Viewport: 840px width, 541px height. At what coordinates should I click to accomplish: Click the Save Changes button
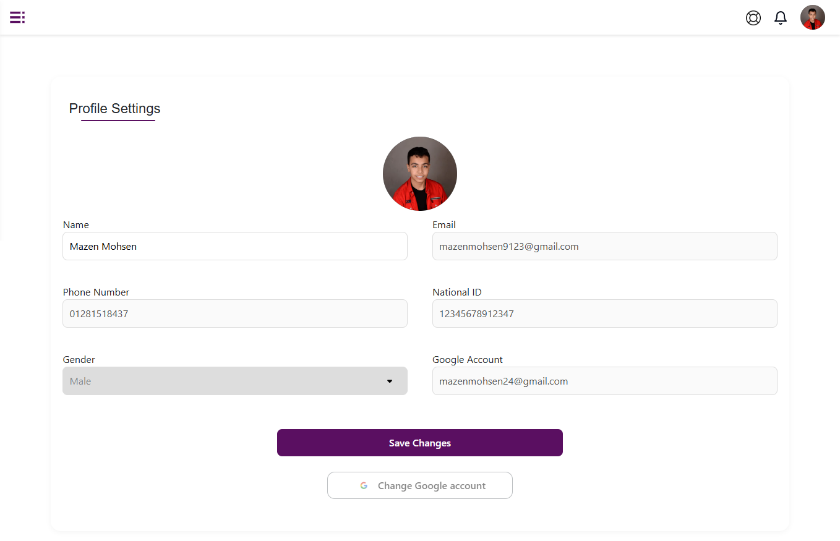419,443
